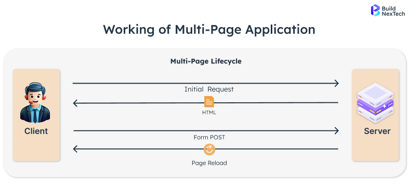Screen dimensions: 409x189
Task: Select the orange HTML document icon
Action: (209, 102)
